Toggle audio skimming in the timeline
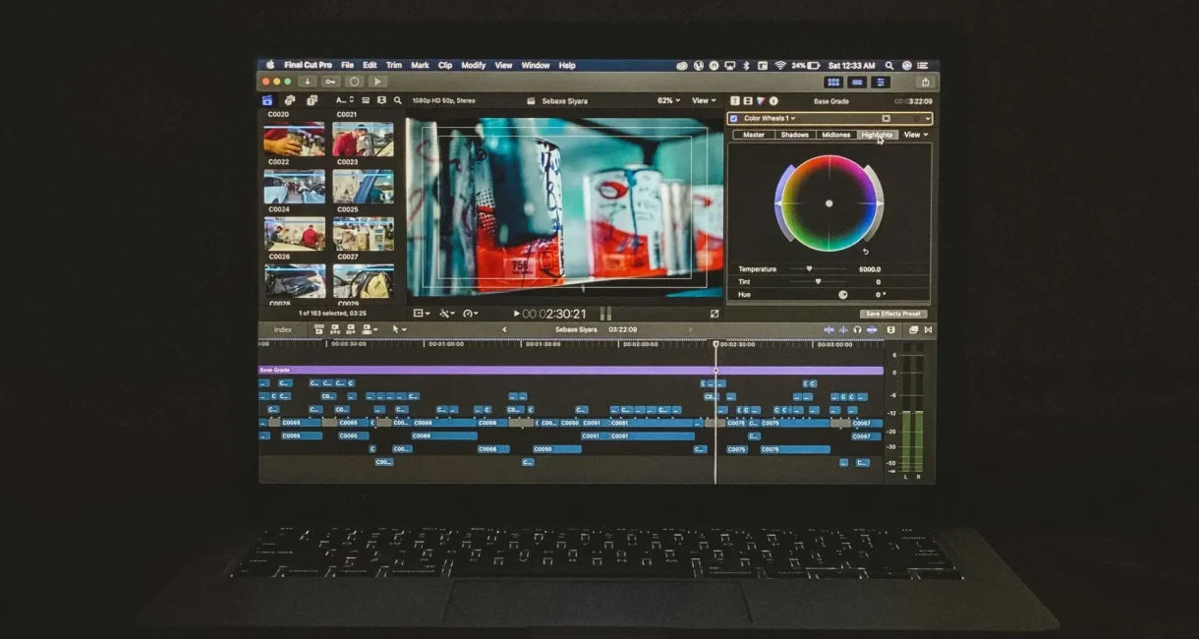 point(842,329)
